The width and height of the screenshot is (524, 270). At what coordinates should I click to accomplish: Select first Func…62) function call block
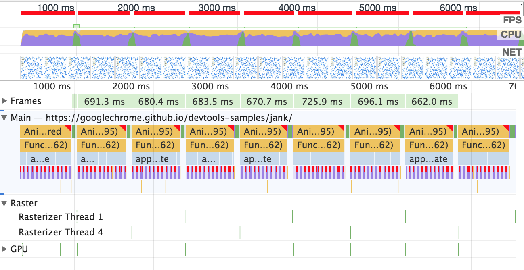coord(45,145)
